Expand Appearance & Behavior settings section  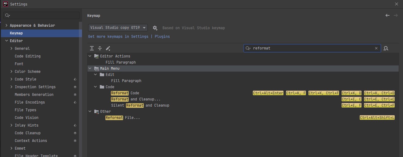[6, 26]
